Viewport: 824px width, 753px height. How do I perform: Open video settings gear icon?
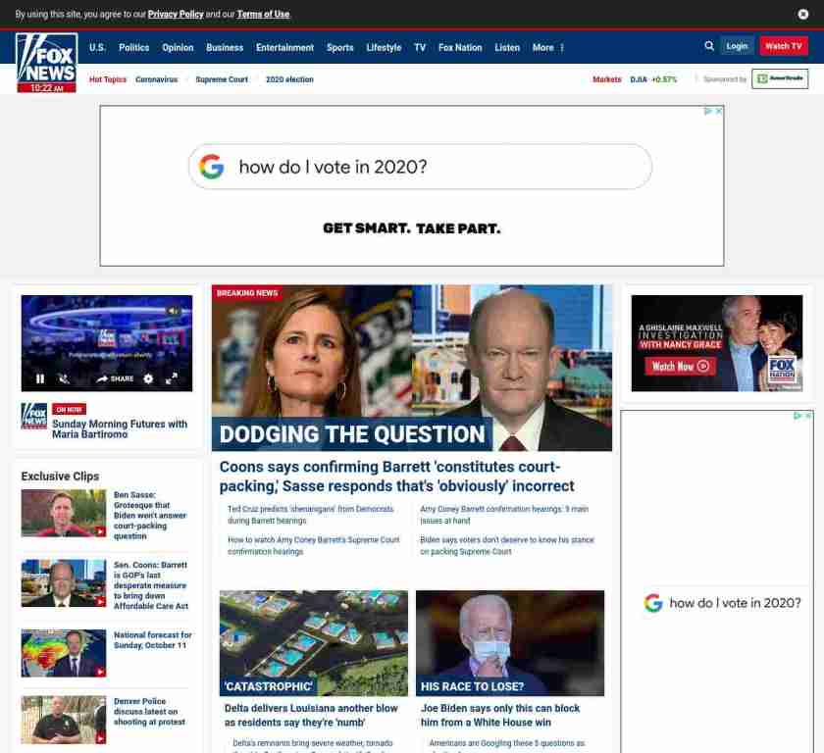click(148, 378)
